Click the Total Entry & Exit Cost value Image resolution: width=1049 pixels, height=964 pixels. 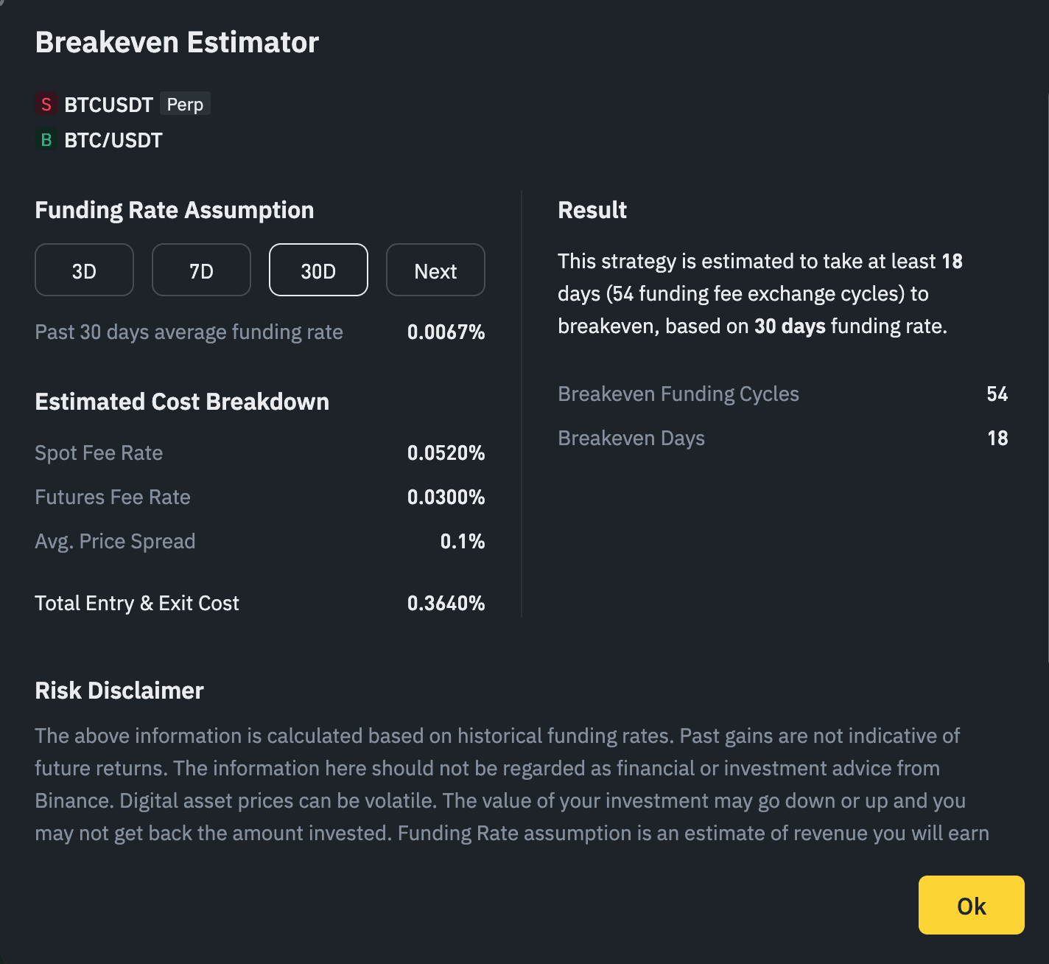[x=446, y=604]
